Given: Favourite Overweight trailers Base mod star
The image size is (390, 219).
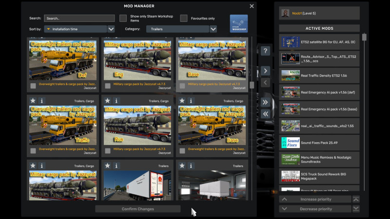Looking at the screenshot, I should 182,101.
